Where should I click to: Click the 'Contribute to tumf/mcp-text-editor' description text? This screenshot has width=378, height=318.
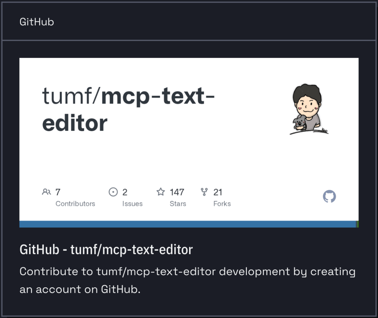tap(187, 280)
